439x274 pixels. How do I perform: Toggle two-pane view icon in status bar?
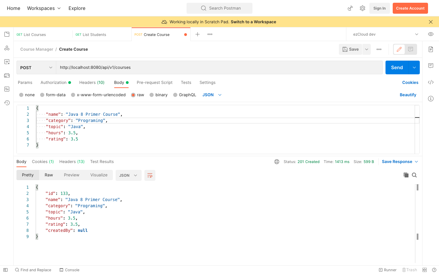click(x=425, y=270)
